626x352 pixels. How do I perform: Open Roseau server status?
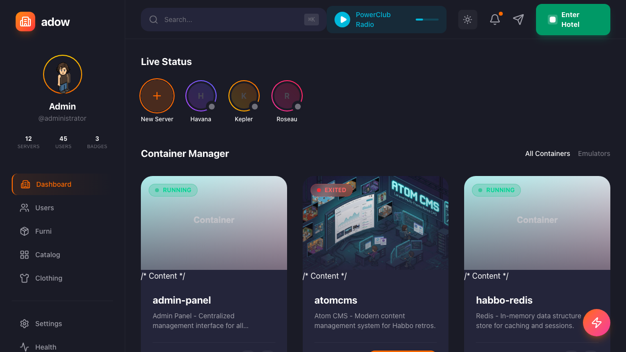[x=287, y=96]
